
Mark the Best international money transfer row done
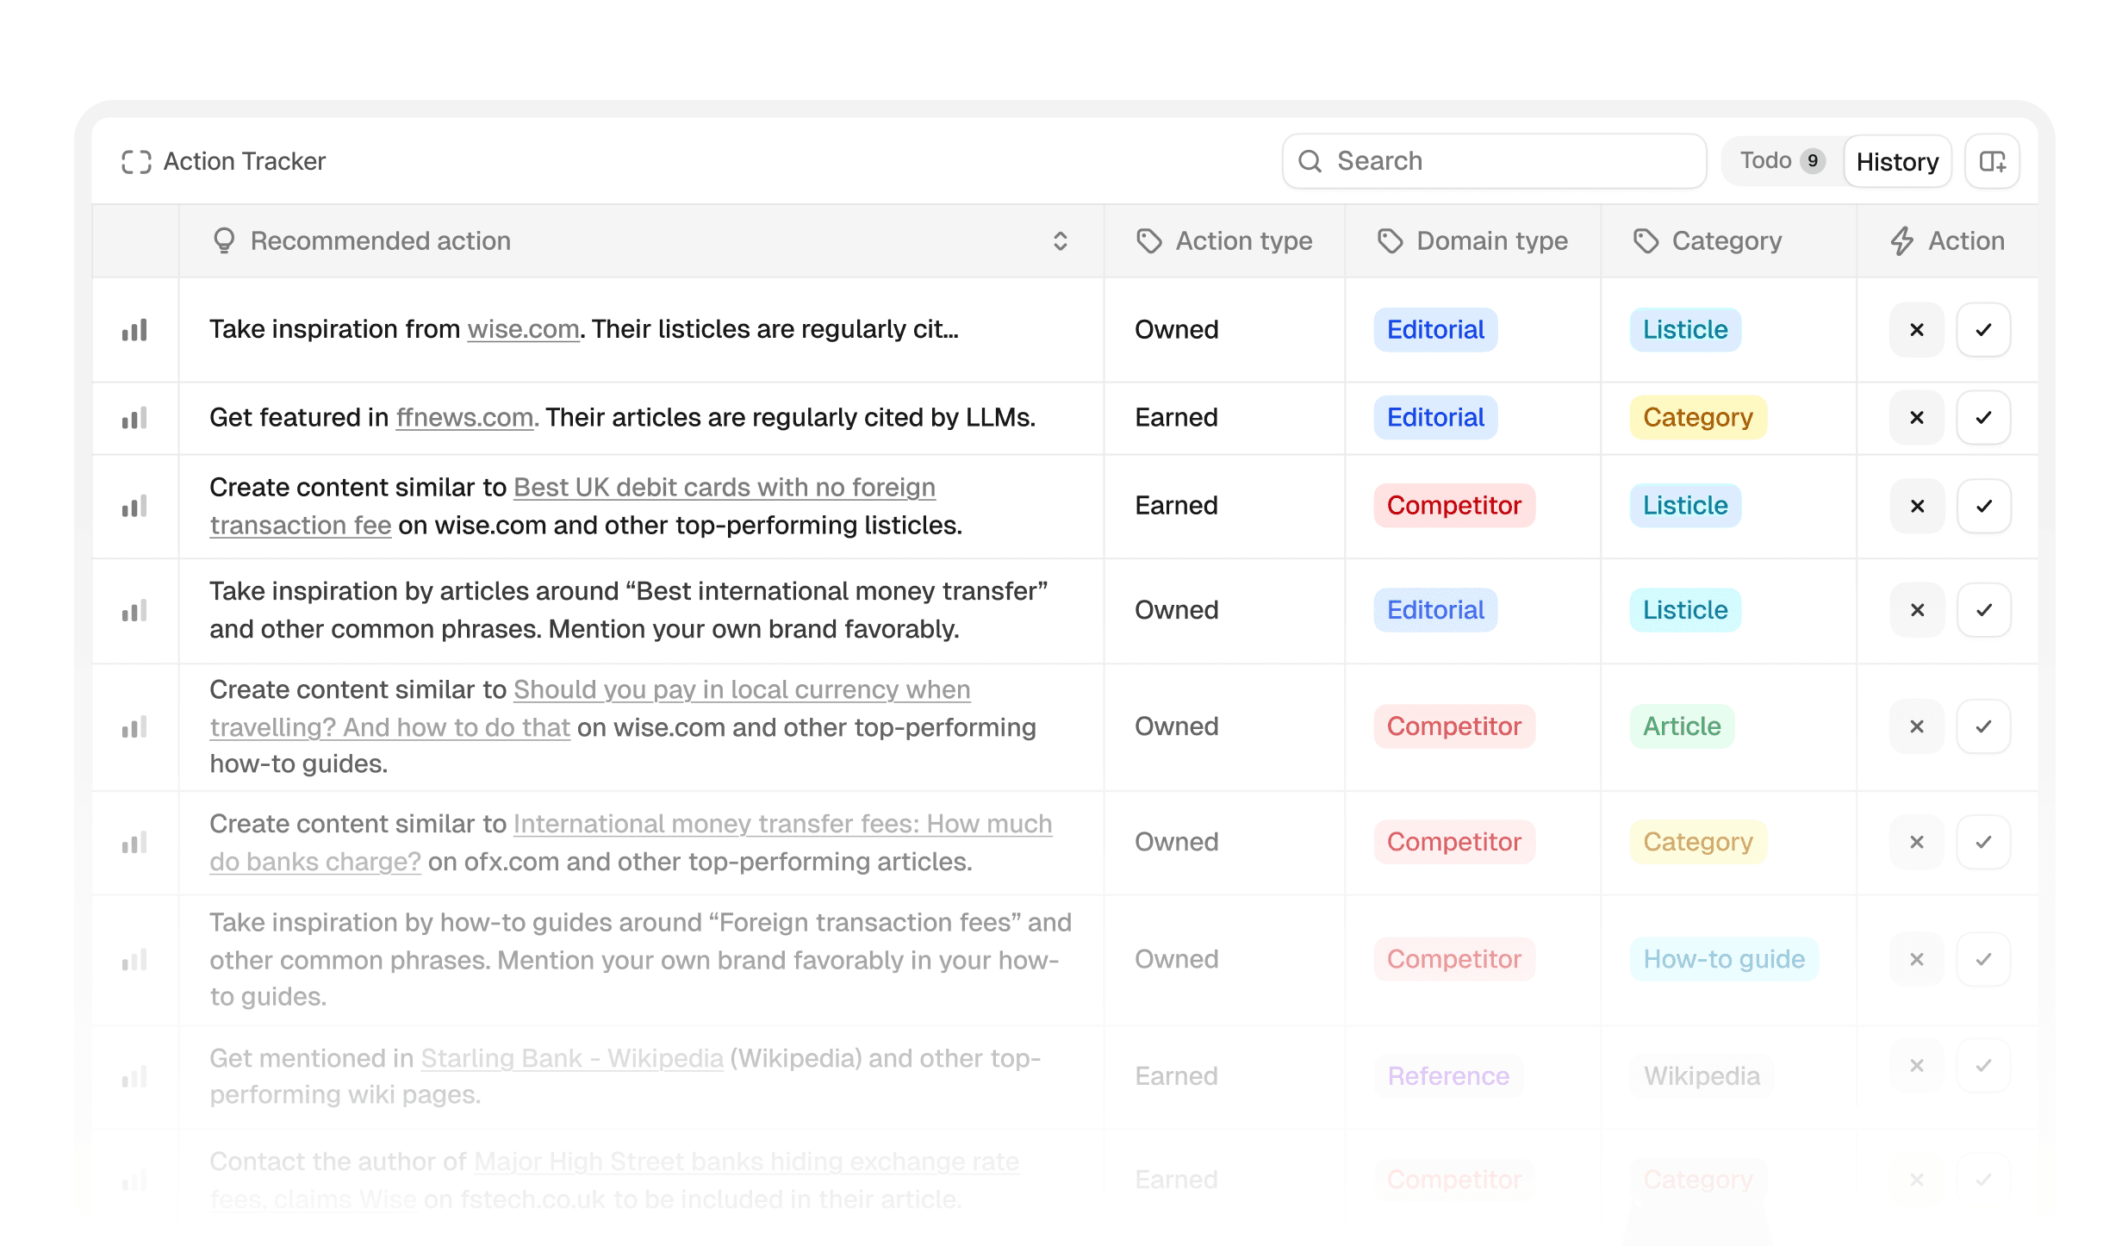1983,610
